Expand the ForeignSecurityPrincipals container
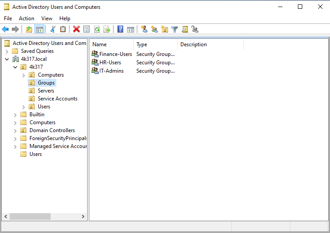 coord(15,139)
